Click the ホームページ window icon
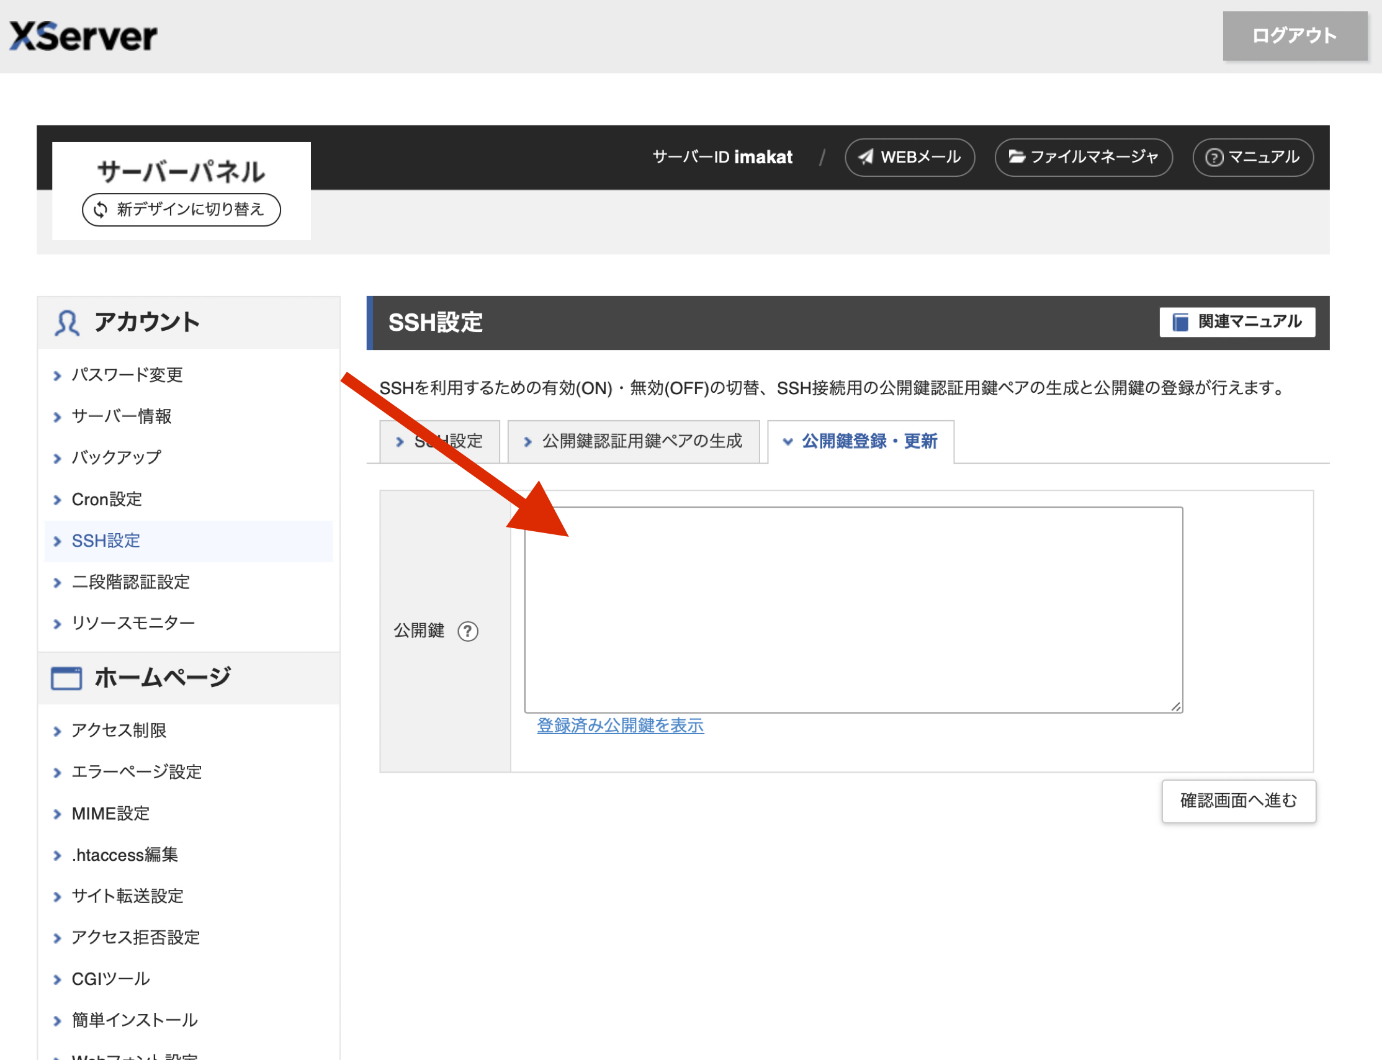The width and height of the screenshot is (1382, 1060). [66, 678]
